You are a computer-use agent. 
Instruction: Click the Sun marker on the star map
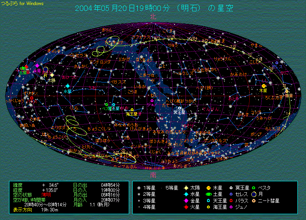click(x=52, y=75)
